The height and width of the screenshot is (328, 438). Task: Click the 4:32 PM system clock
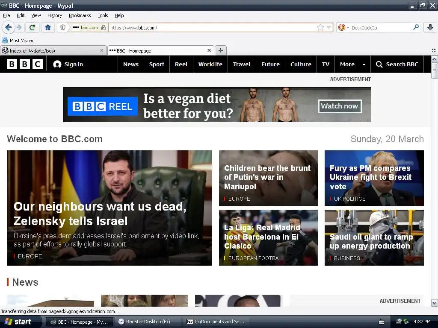coord(422,322)
